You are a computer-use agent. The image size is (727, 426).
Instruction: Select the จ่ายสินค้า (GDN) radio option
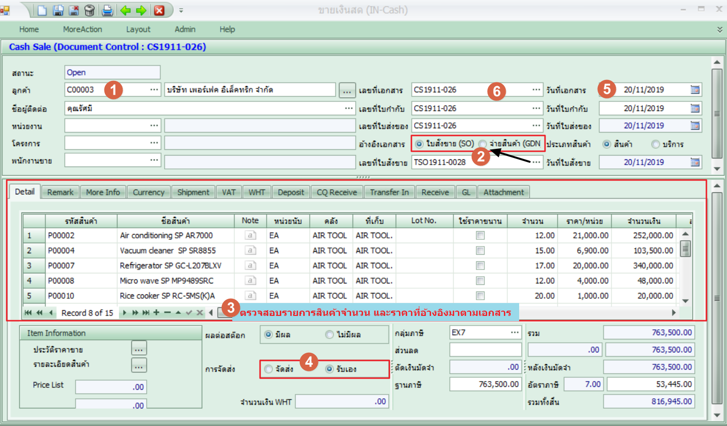[x=483, y=144]
